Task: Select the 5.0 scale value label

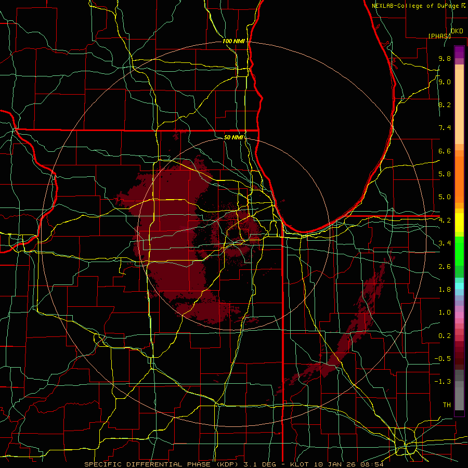Action: coord(445,197)
